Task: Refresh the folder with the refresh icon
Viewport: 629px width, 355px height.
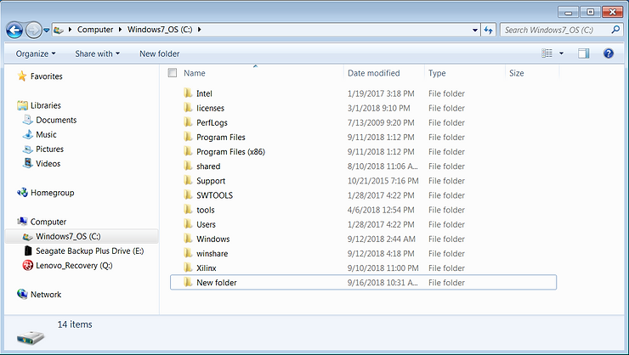Action: click(488, 30)
